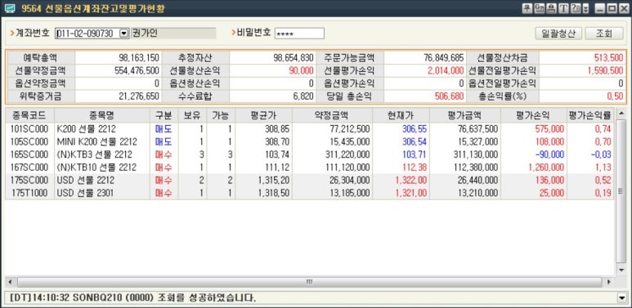Click code 101SC000 cell
Viewport: 632px width, 308px height.
tap(29, 129)
